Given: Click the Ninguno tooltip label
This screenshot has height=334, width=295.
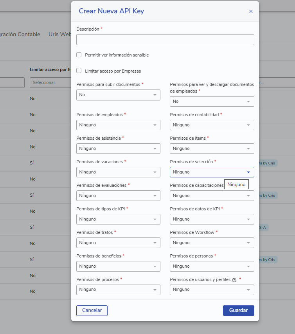Looking at the screenshot, I should click(x=236, y=184).
